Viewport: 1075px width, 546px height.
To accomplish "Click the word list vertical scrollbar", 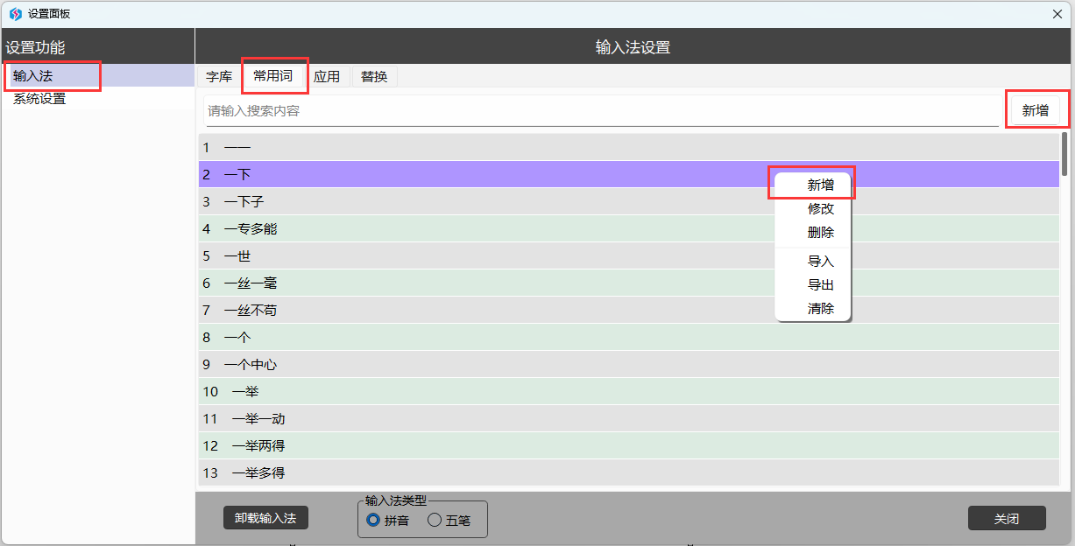I will (x=1064, y=154).
